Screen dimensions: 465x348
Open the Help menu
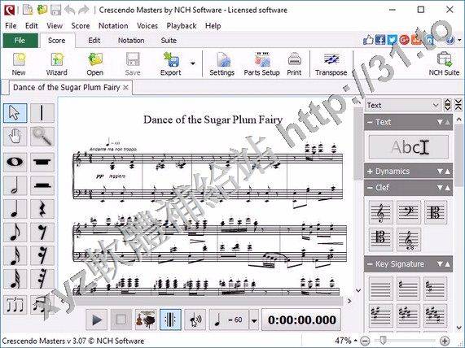213,26
